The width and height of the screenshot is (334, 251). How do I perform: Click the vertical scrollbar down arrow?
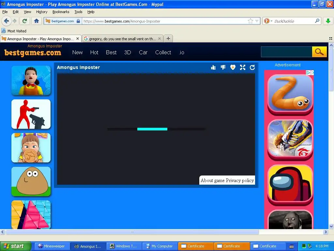pyautogui.click(x=331, y=226)
